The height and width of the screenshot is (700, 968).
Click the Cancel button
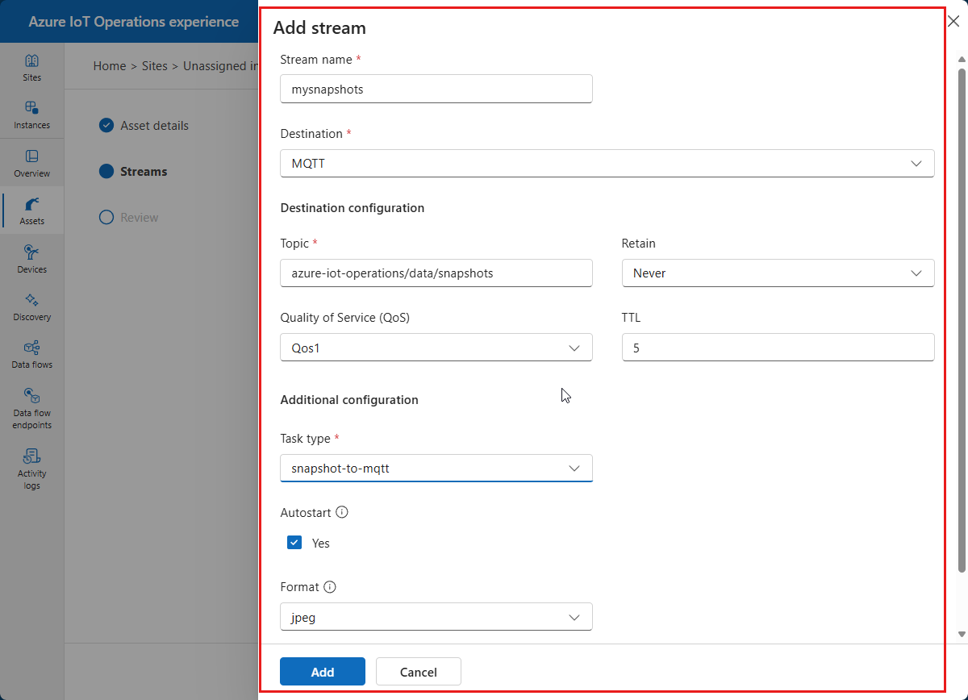pos(419,672)
